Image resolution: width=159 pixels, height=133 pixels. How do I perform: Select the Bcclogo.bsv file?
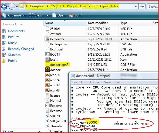(56, 44)
